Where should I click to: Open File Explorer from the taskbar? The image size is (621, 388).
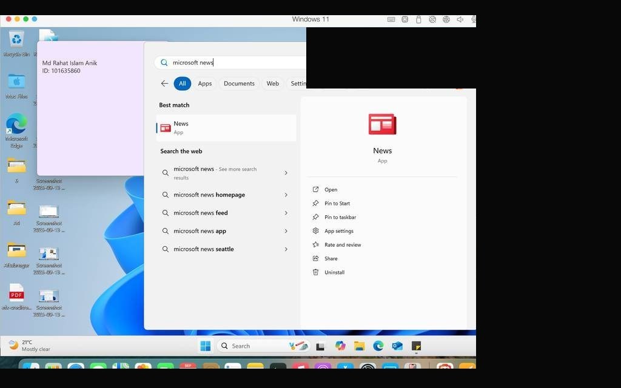coord(359,346)
